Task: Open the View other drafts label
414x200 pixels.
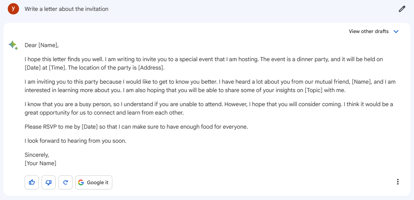Action: pyautogui.click(x=369, y=31)
